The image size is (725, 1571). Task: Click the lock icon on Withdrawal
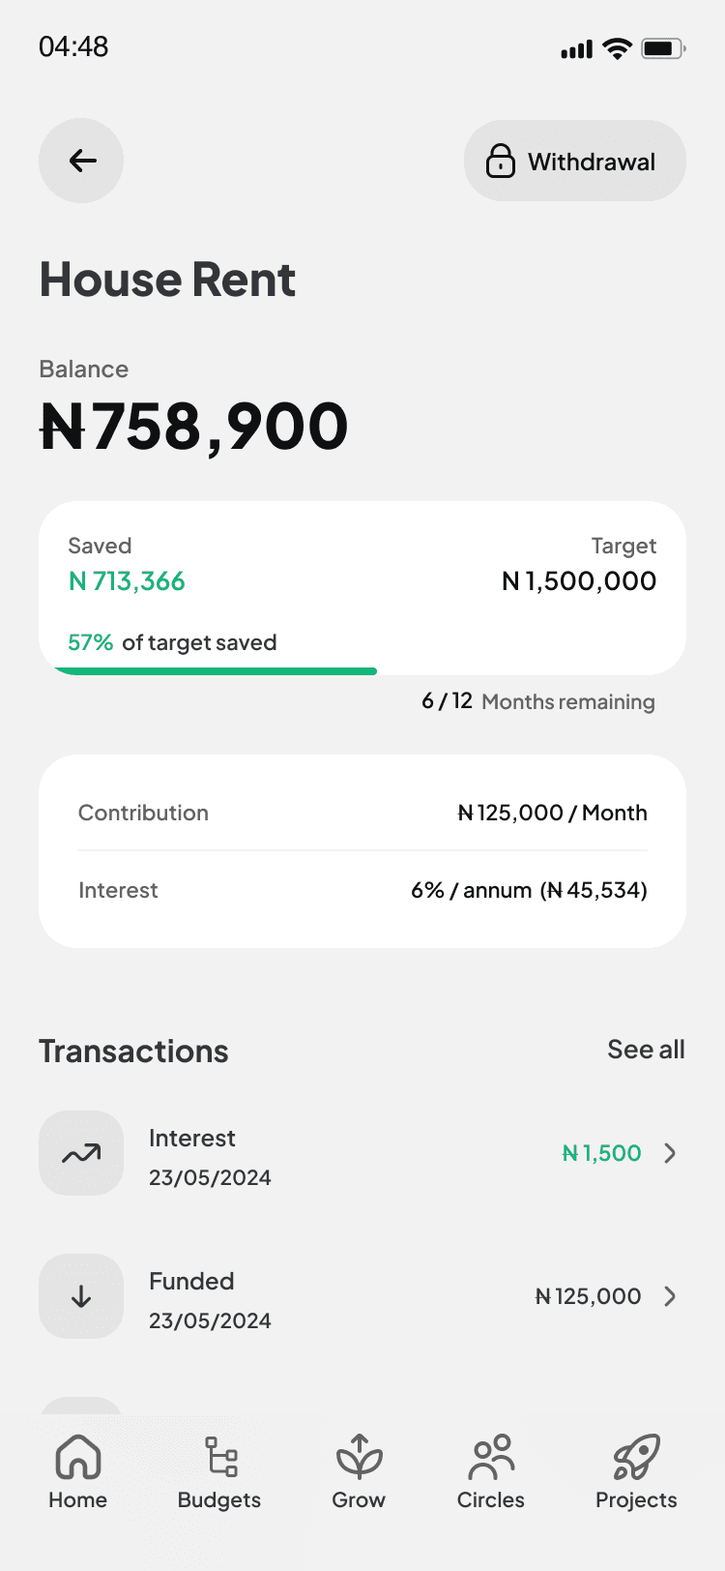[500, 161]
